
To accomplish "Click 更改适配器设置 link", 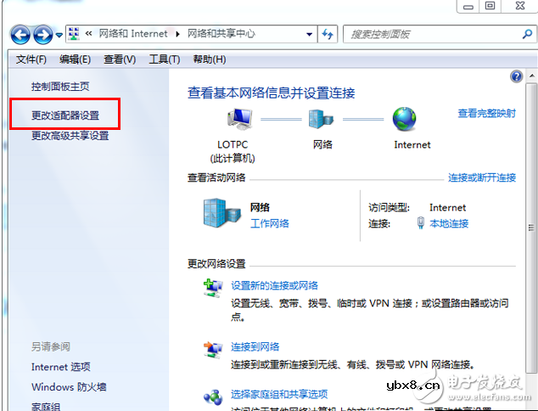I will (x=65, y=115).
